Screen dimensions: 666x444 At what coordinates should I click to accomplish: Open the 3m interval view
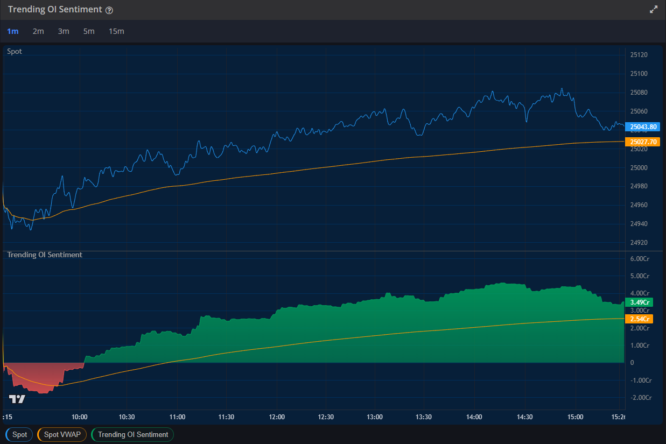pyautogui.click(x=64, y=31)
